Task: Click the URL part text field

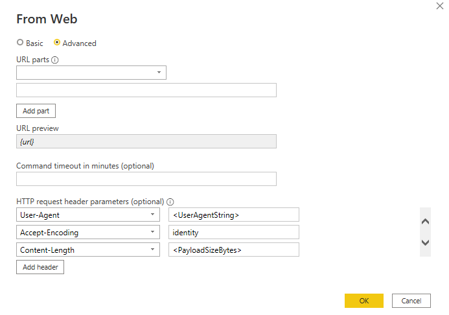Action: coord(146,90)
